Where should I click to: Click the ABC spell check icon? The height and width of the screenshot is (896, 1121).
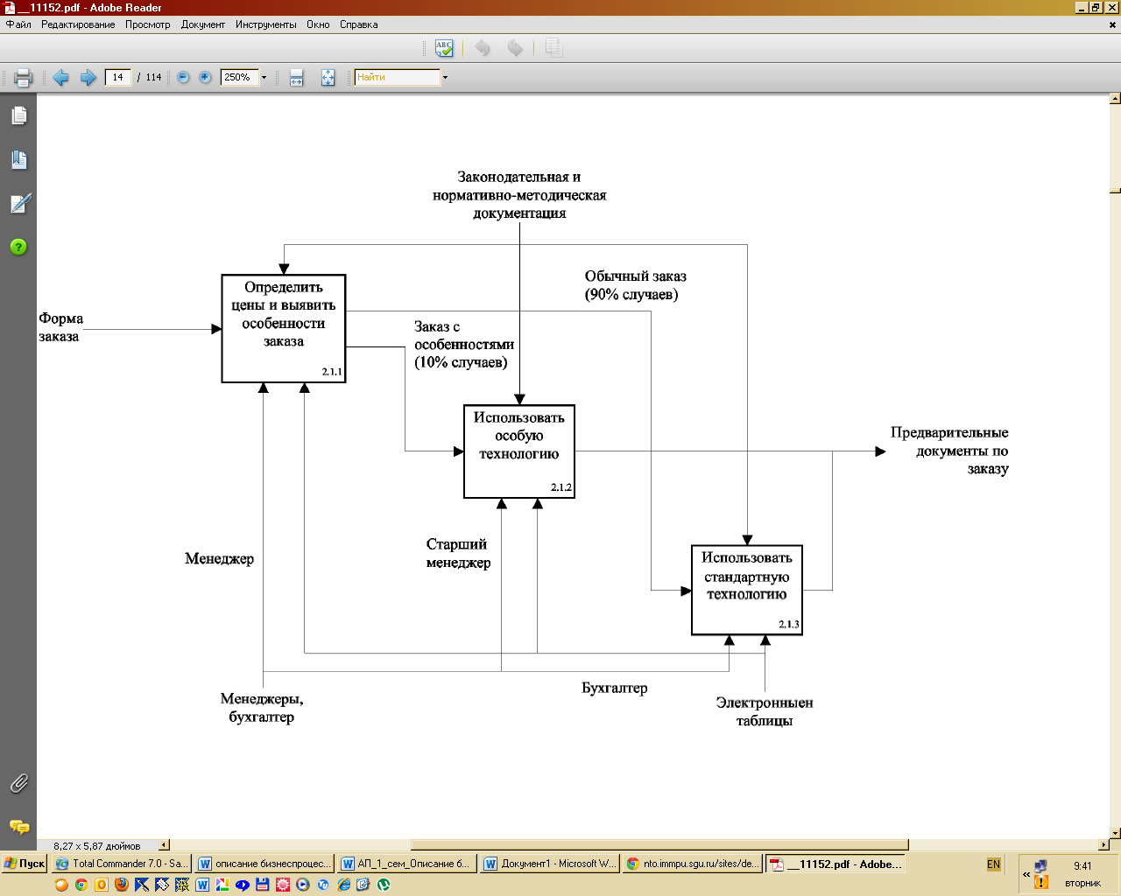tap(444, 48)
